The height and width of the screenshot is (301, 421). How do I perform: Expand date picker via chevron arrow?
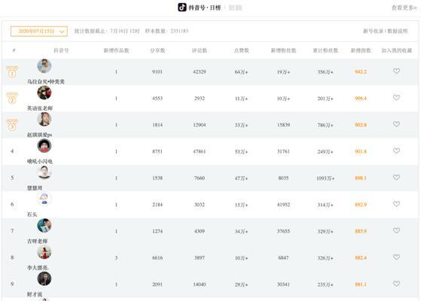pyautogui.click(x=62, y=32)
